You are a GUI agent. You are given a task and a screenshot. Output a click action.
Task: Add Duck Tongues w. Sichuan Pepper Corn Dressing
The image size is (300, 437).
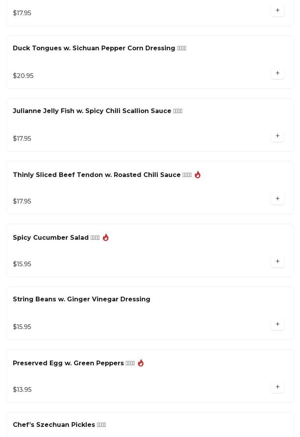[277, 73]
